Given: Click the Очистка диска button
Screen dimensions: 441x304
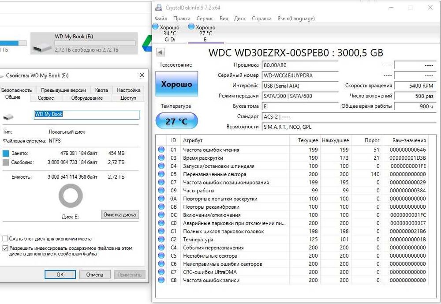Looking at the screenshot, I should (x=120, y=214).
